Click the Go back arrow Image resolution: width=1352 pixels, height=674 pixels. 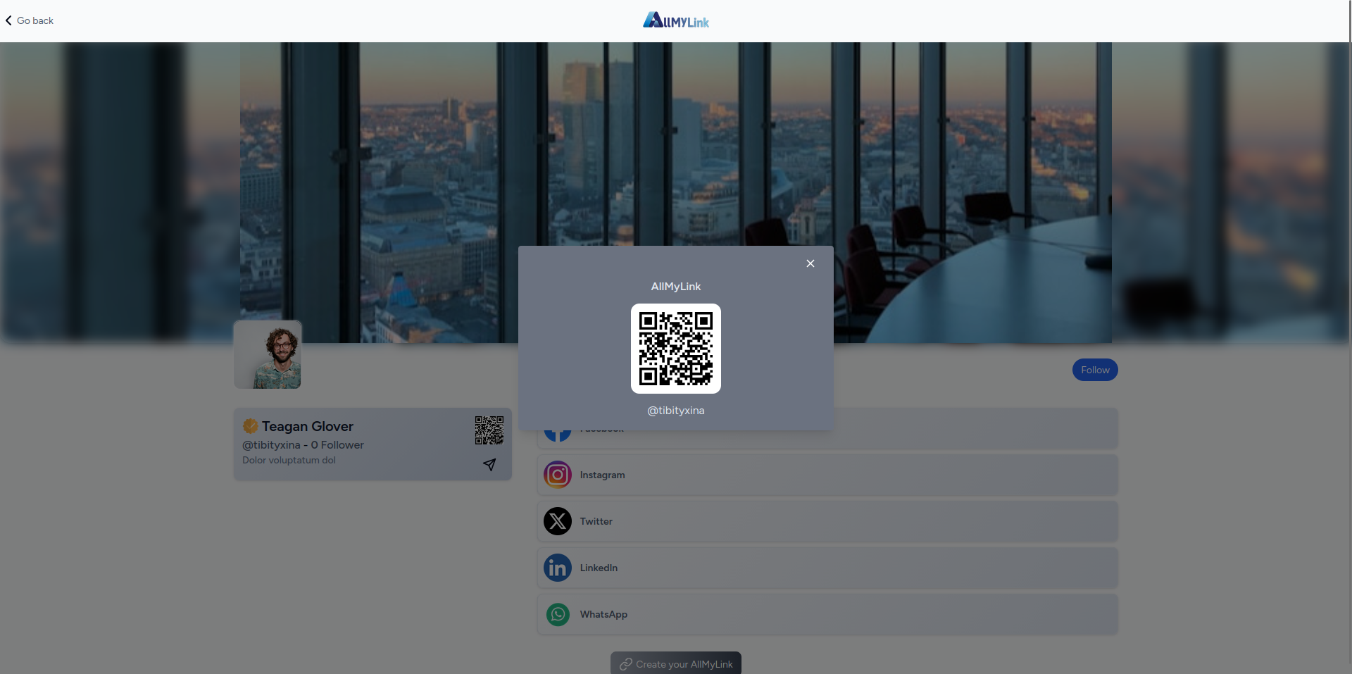click(x=9, y=20)
